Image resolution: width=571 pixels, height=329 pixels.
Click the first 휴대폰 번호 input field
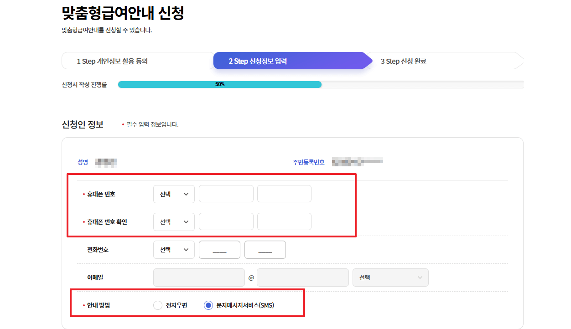pyautogui.click(x=226, y=194)
